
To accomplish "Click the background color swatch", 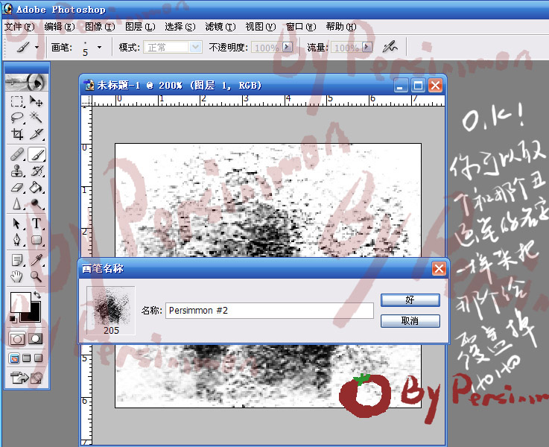I will 34,316.
